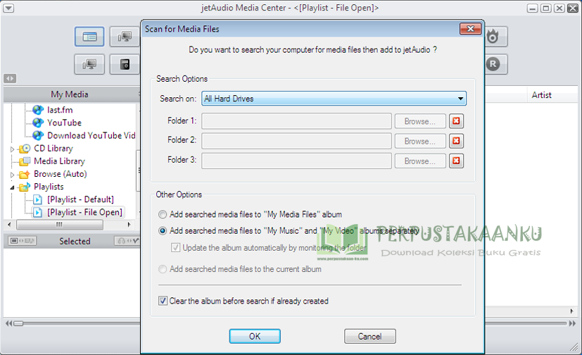Click the My Media horizontal scrollbar thumb
582x355 pixels.
point(60,225)
